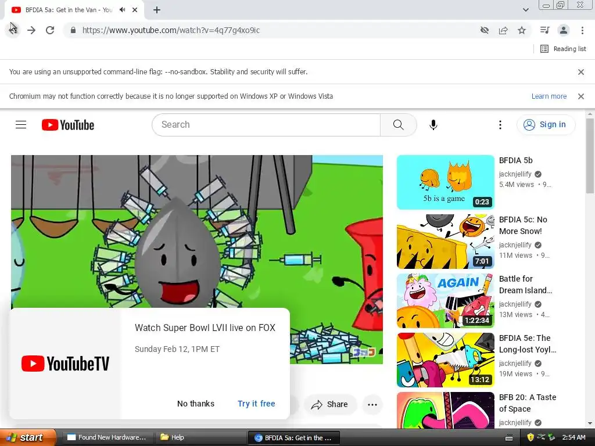Click the 5.4M views text
Screen dimensions: 595x446
pos(516,185)
